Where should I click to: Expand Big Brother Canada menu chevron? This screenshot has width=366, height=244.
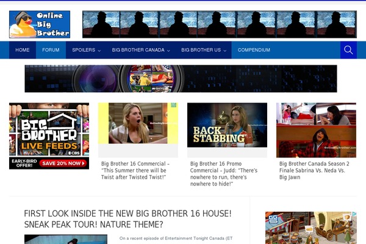(168, 51)
